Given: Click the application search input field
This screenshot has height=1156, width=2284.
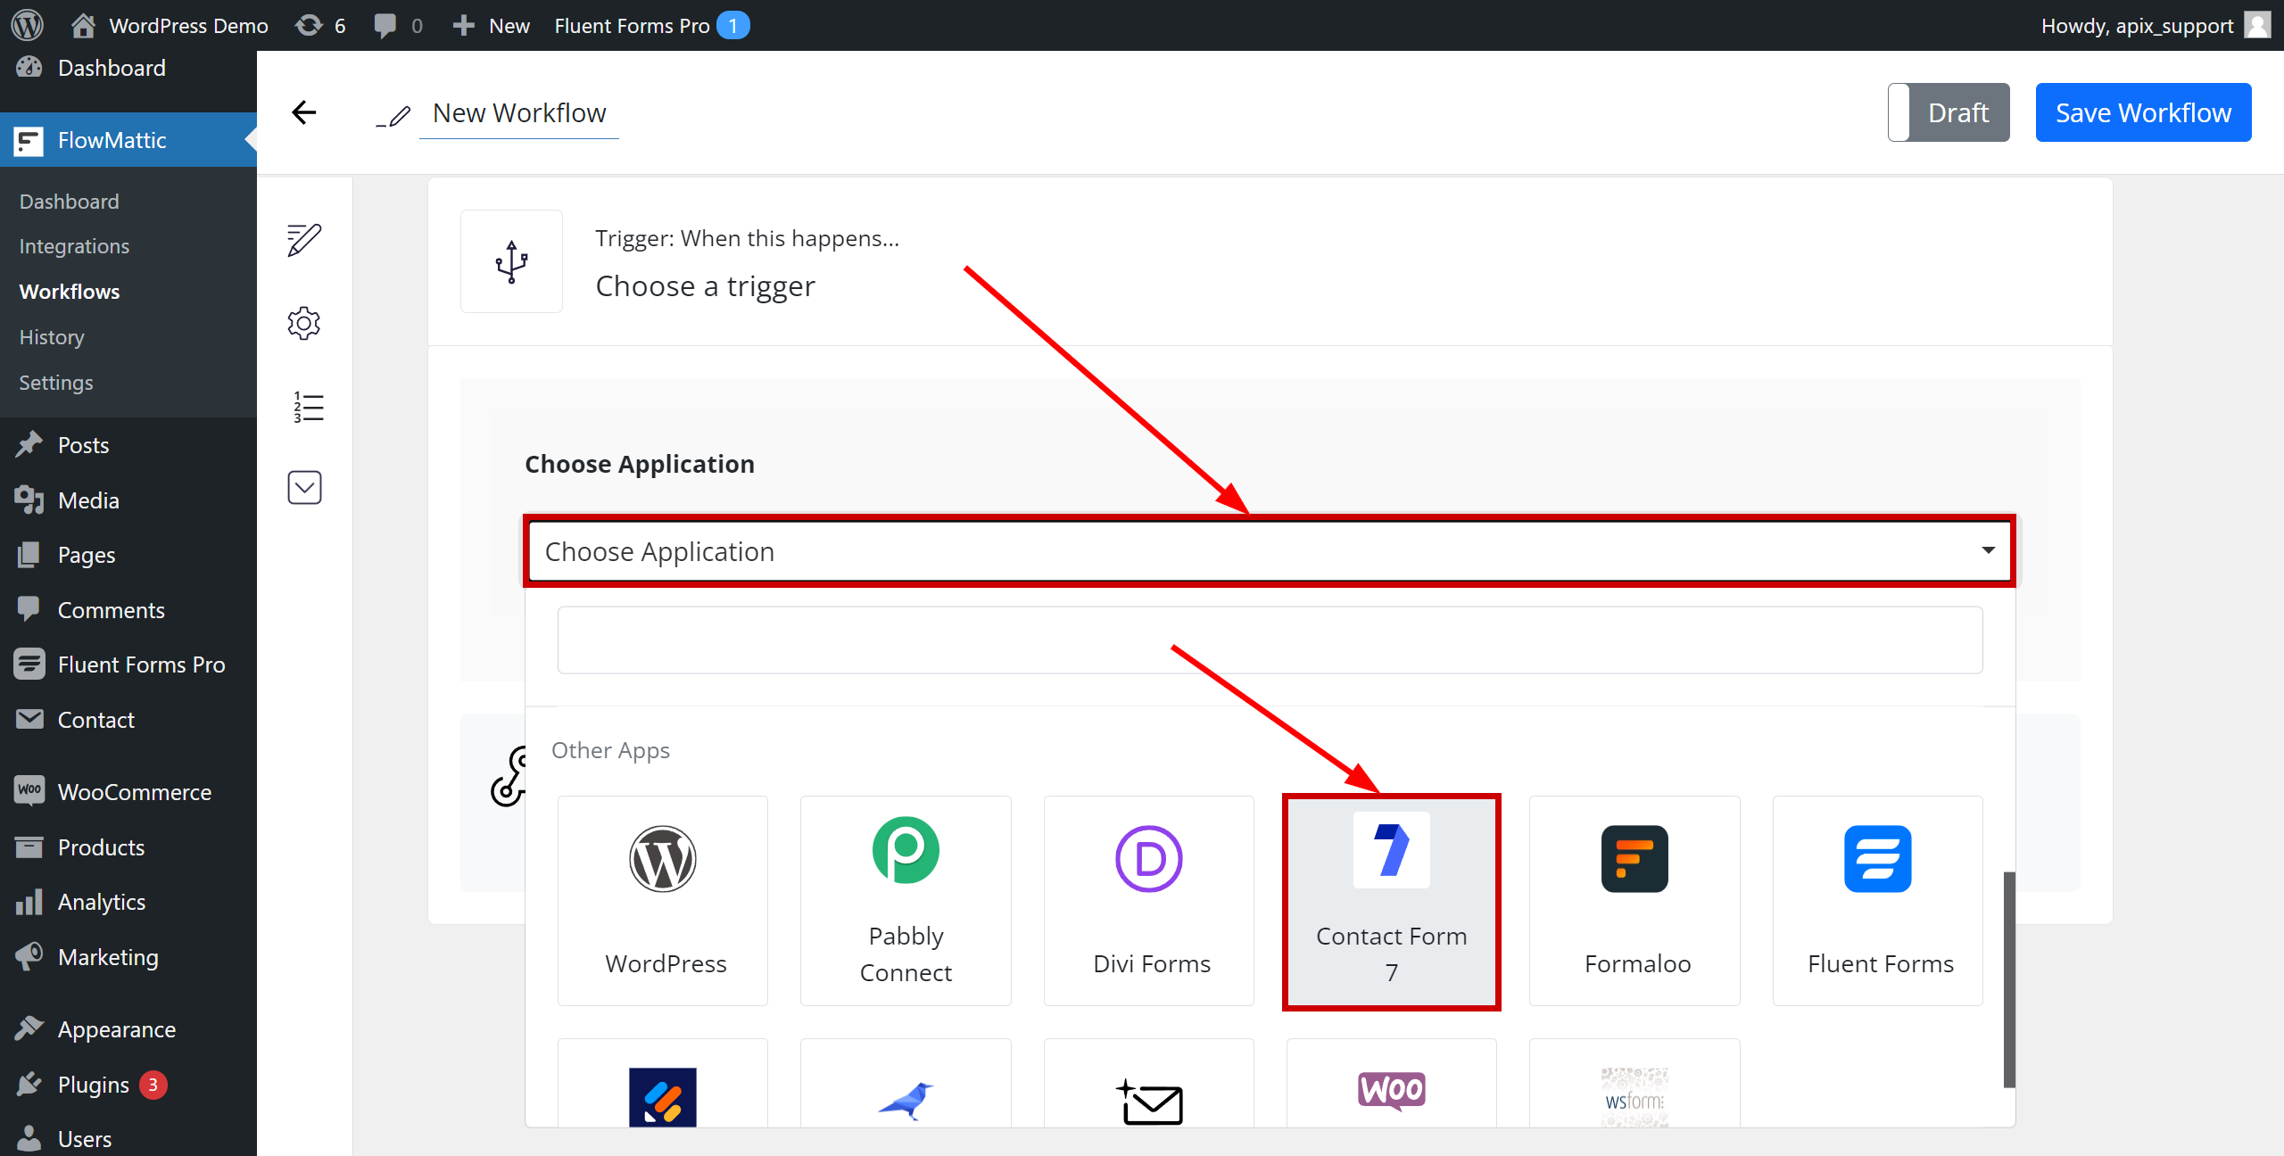Looking at the screenshot, I should [1270, 640].
